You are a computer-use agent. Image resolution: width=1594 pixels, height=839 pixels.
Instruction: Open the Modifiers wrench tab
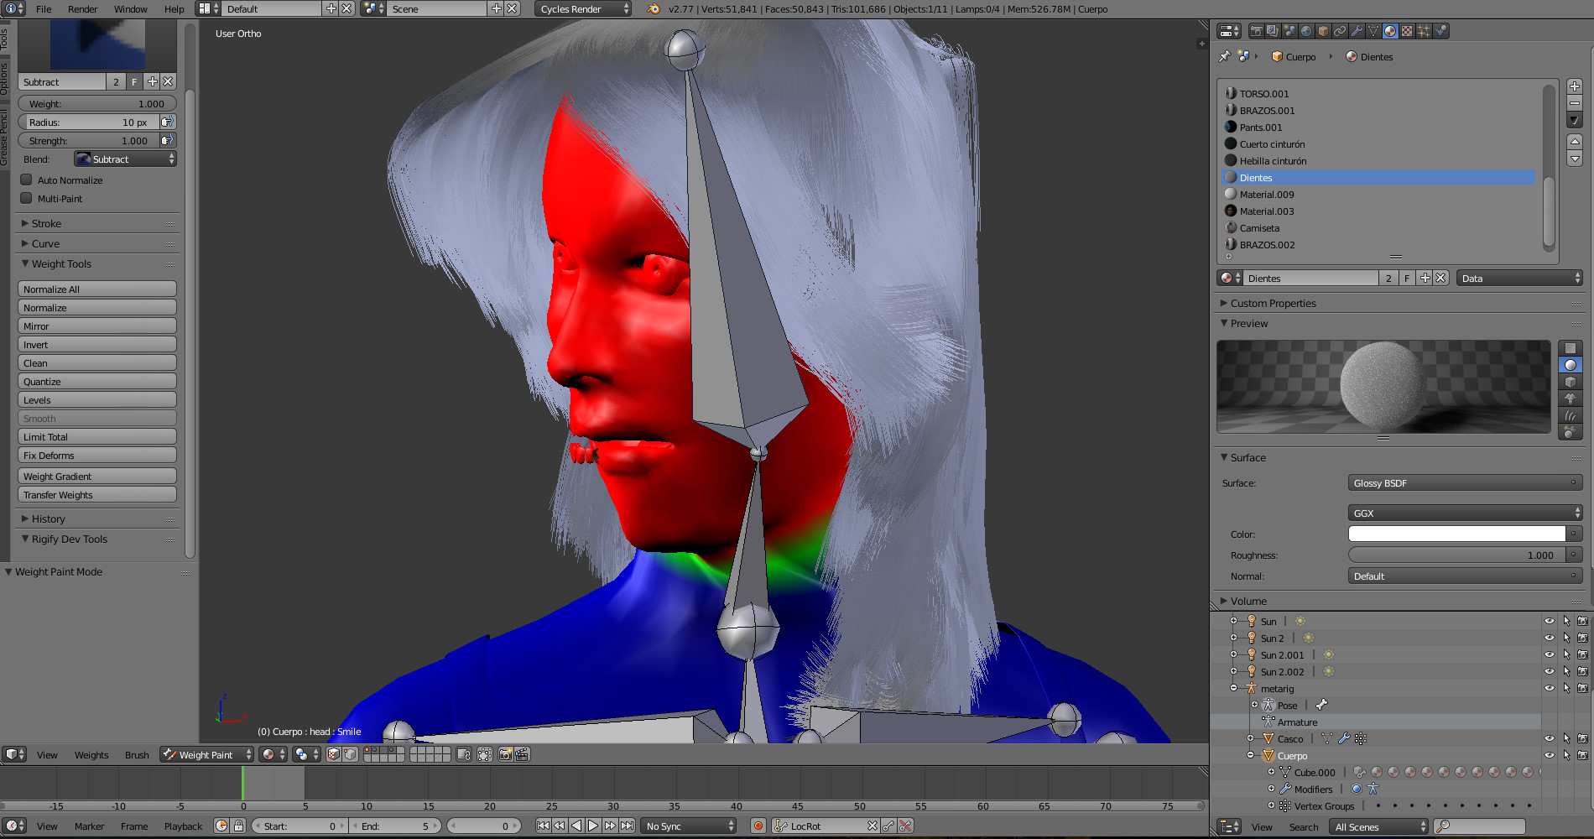(x=1357, y=31)
